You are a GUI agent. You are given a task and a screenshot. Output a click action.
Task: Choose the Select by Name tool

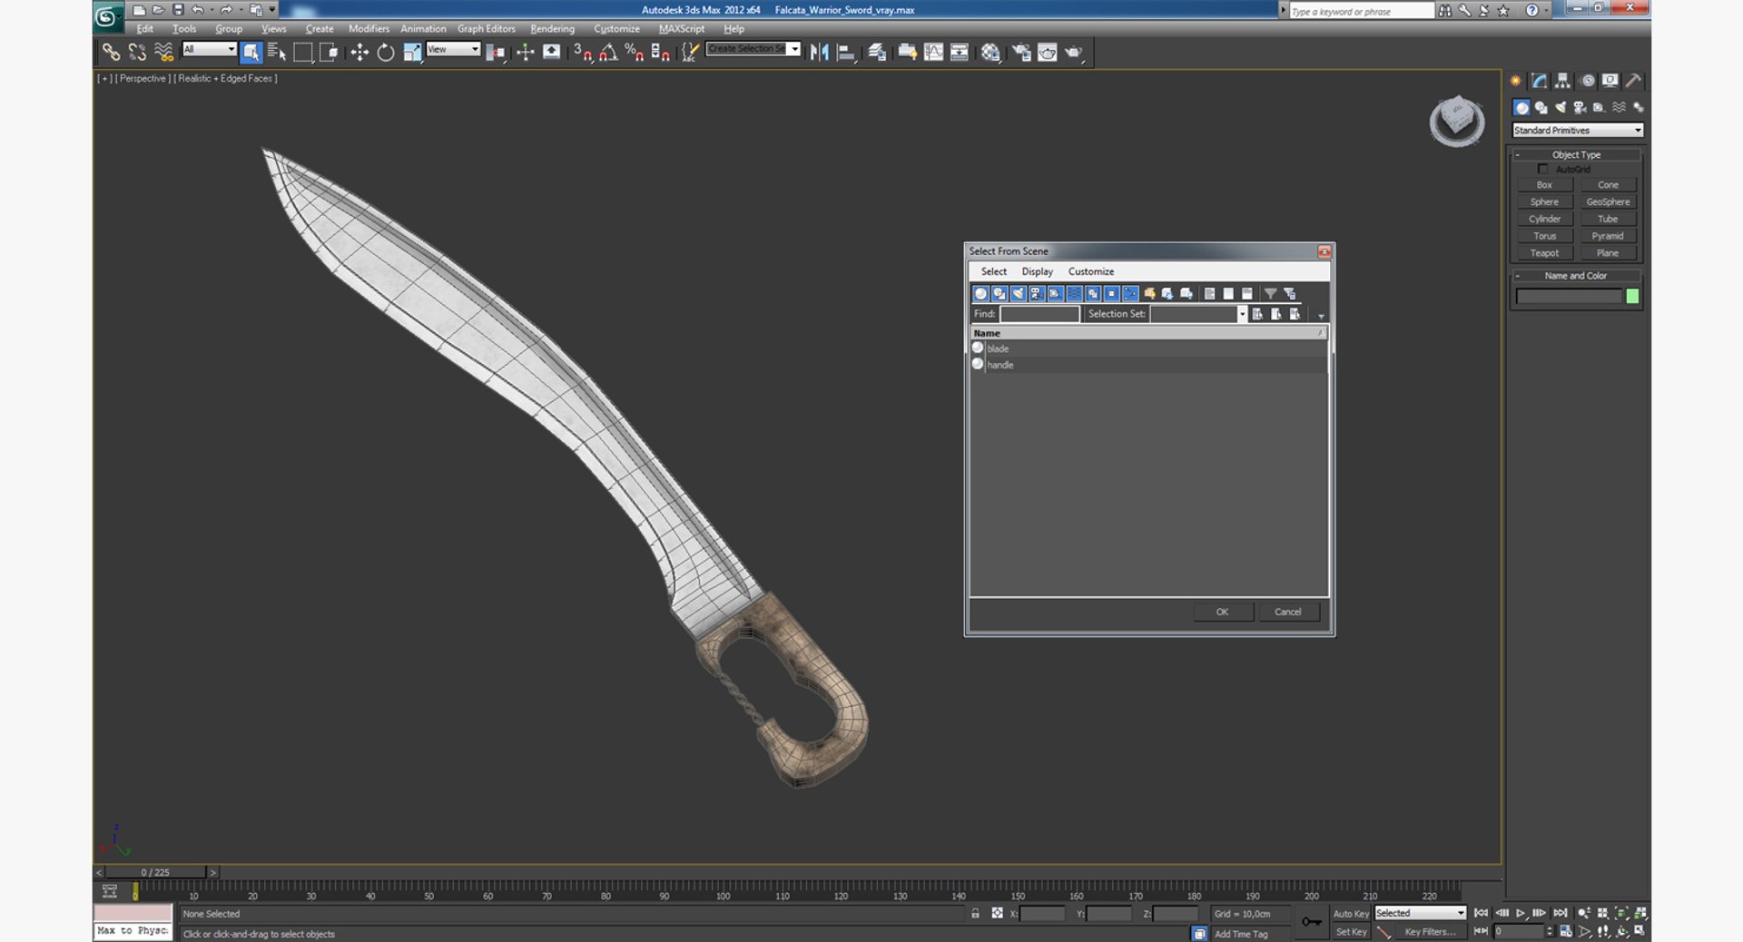(277, 53)
